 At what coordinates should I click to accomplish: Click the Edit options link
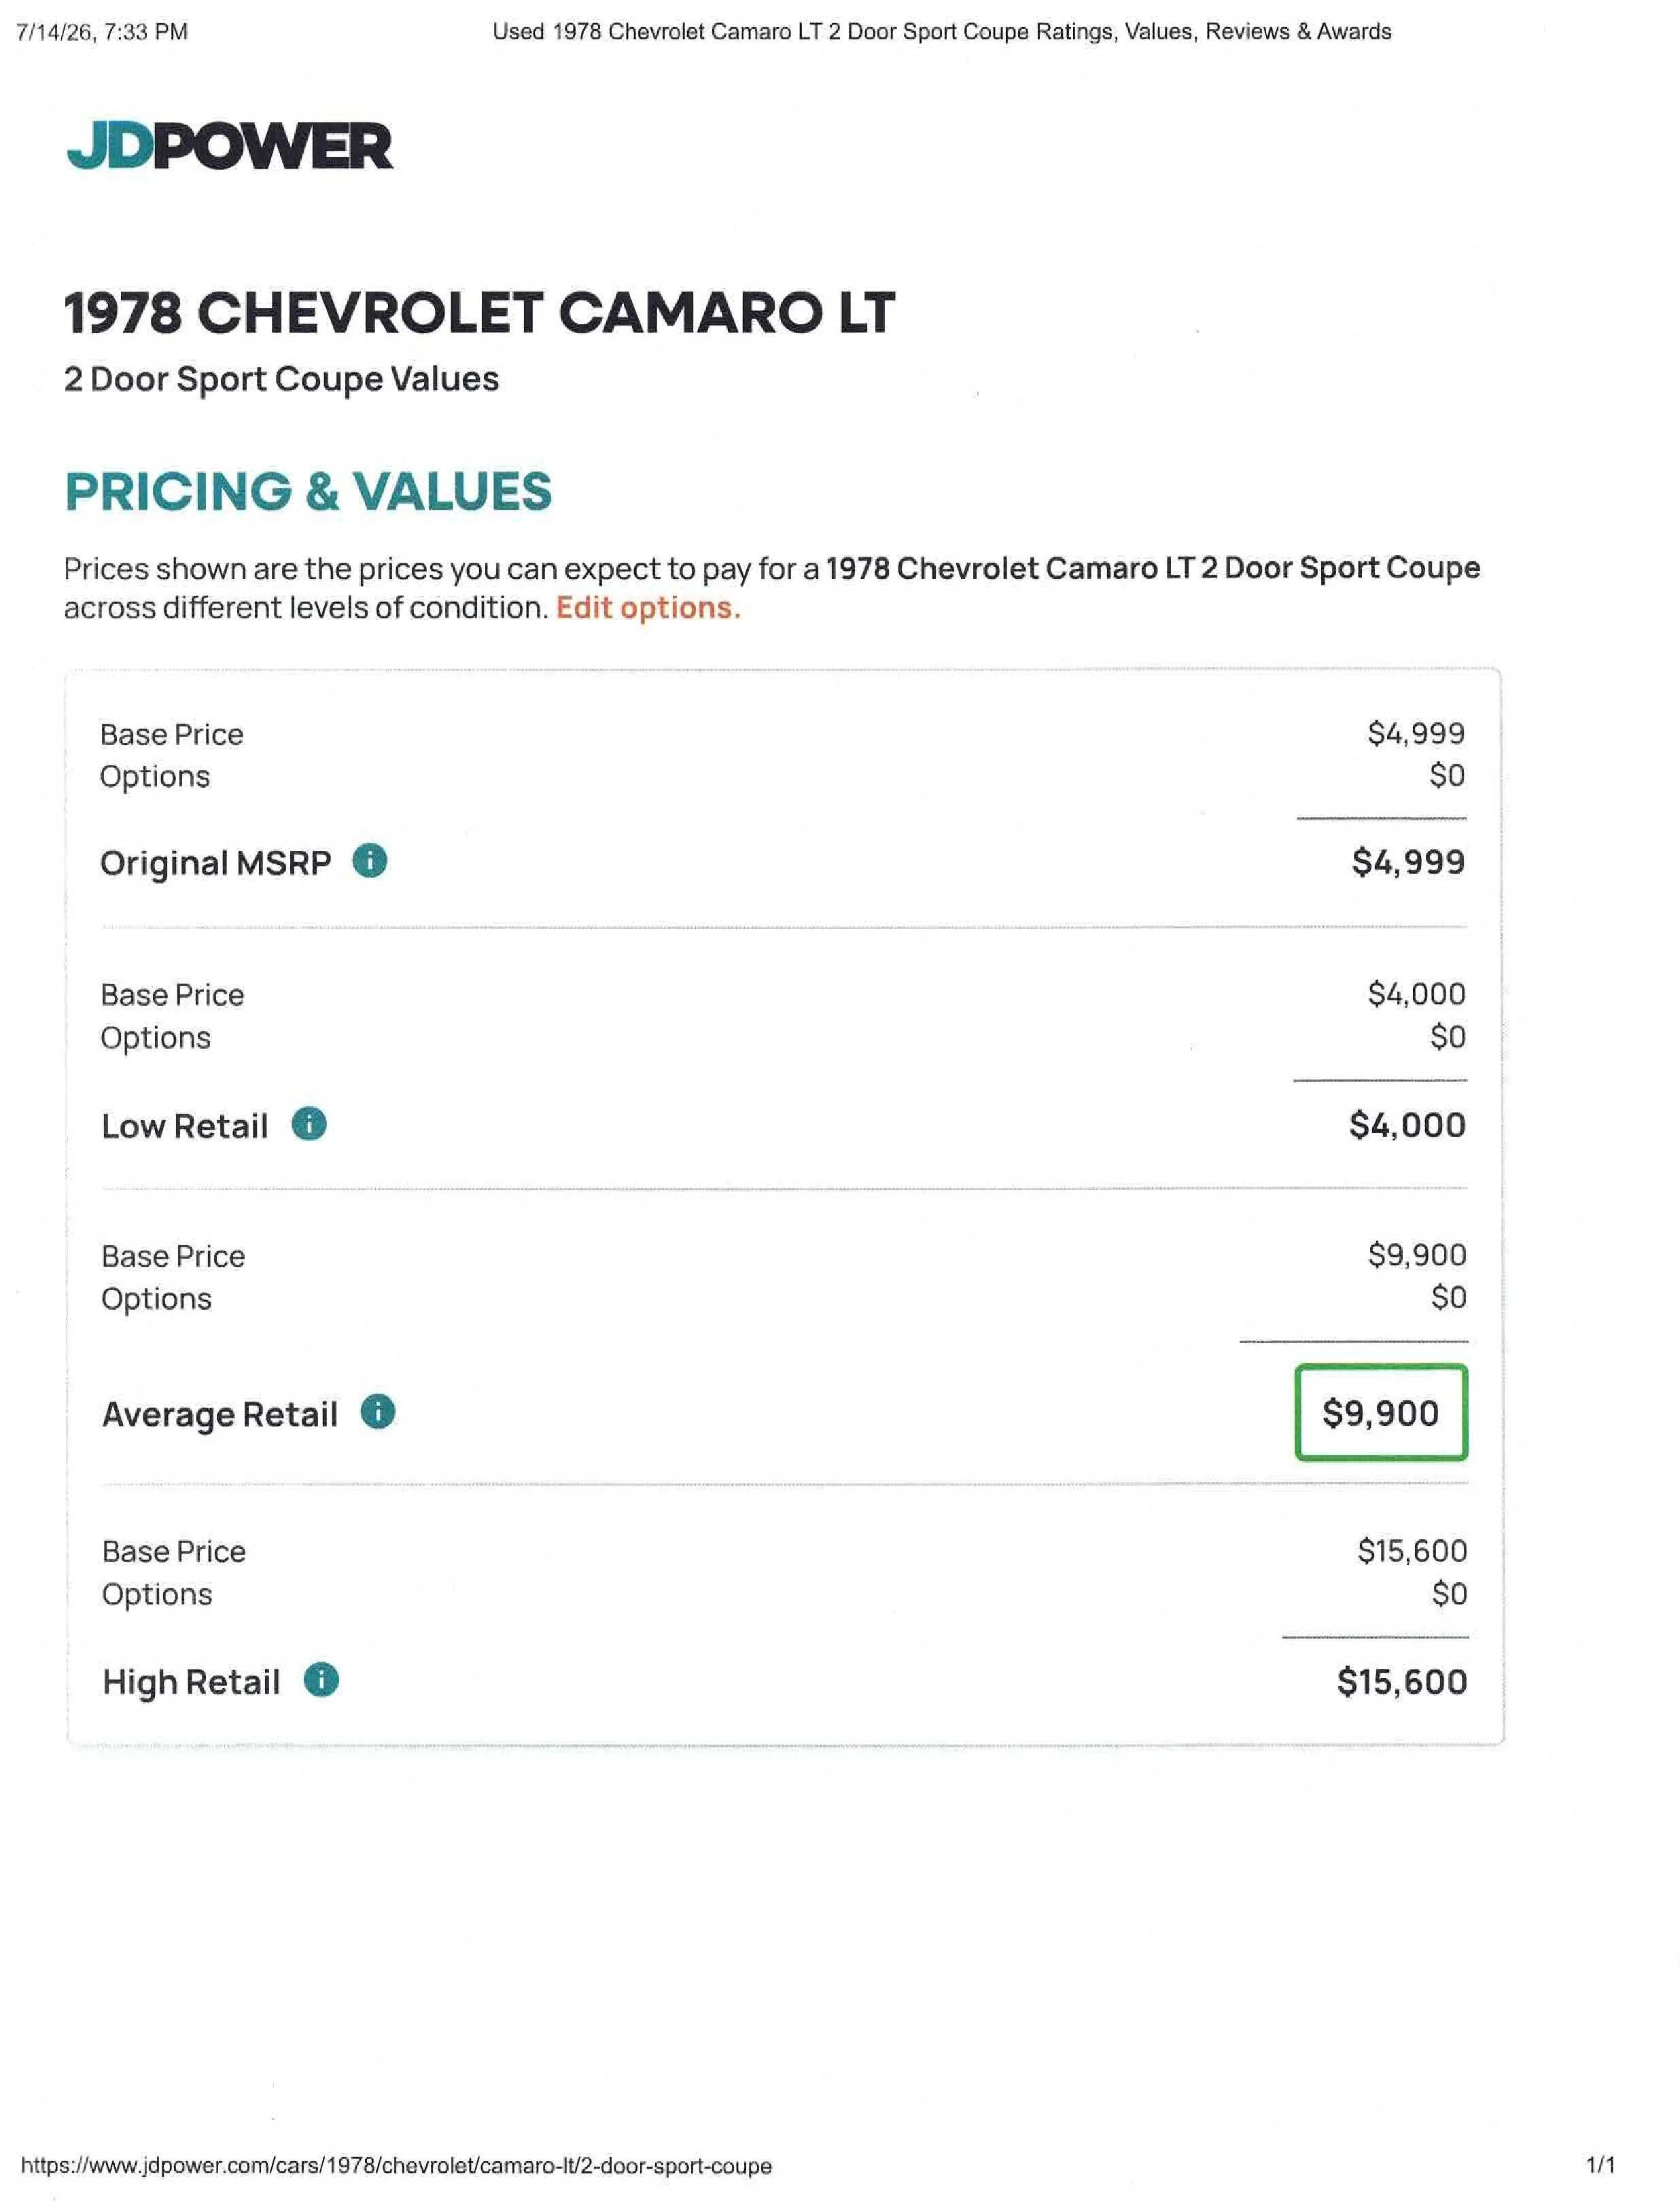tap(648, 608)
